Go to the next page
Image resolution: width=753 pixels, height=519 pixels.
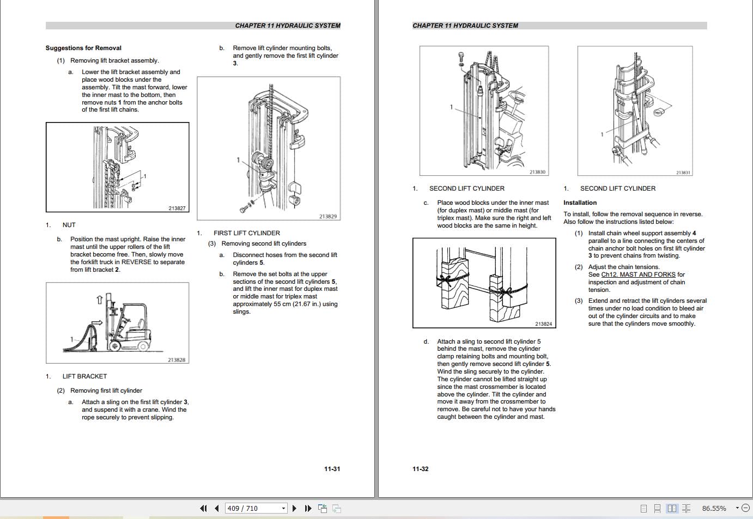[x=295, y=508]
